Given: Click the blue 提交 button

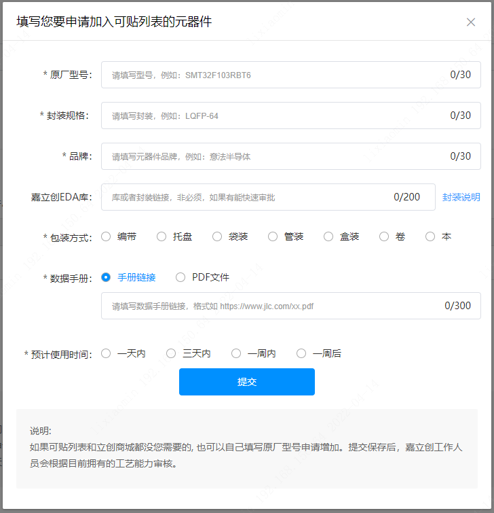Looking at the screenshot, I should (247, 382).
